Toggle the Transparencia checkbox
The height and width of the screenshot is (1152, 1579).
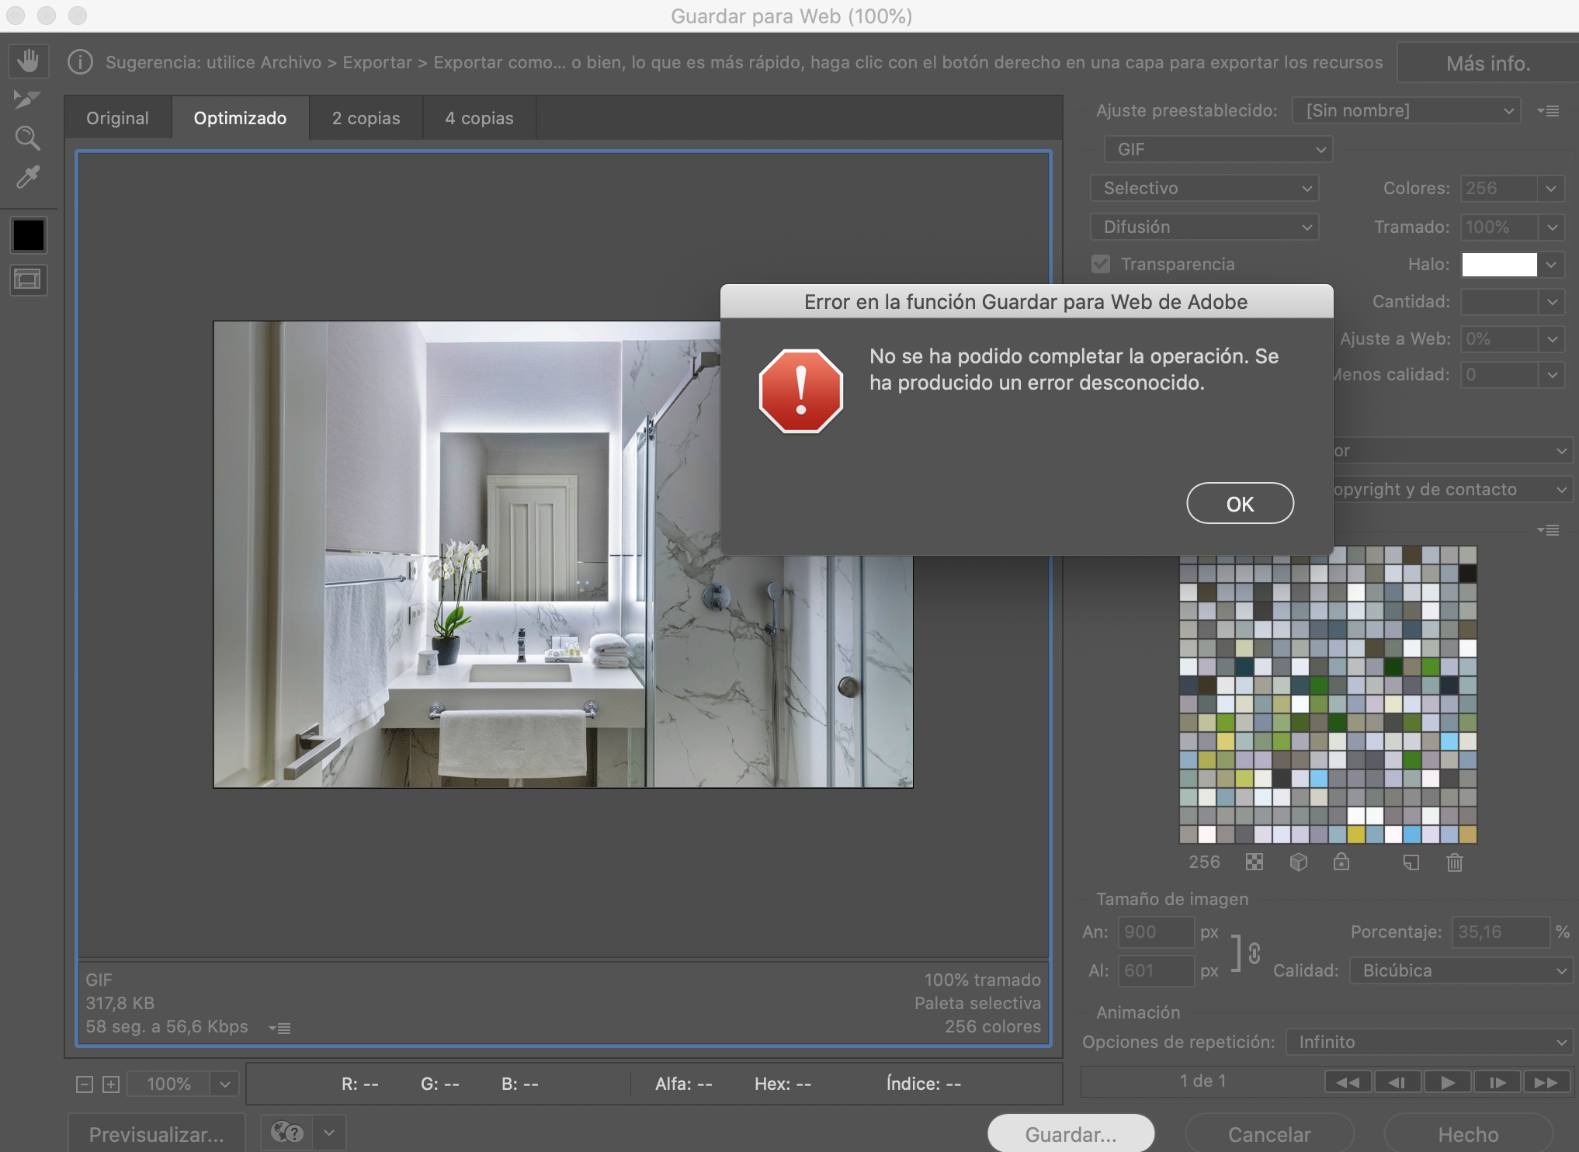1101,264
